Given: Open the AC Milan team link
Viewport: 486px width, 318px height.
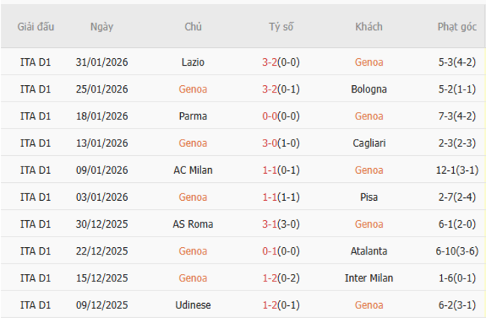Looking at the screenshot, I should (x=193, y=170).
